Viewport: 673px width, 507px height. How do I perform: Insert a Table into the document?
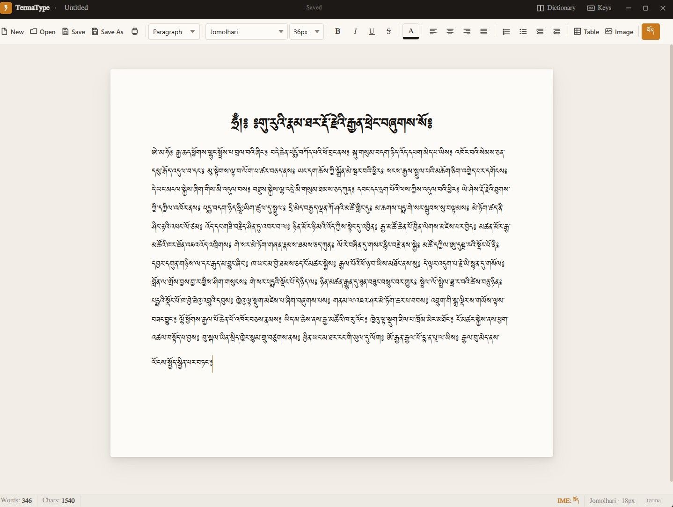pyautogui.click(x=585, y=31)
